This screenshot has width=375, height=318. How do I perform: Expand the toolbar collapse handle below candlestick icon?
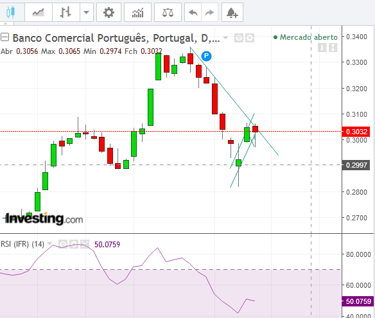6,24
